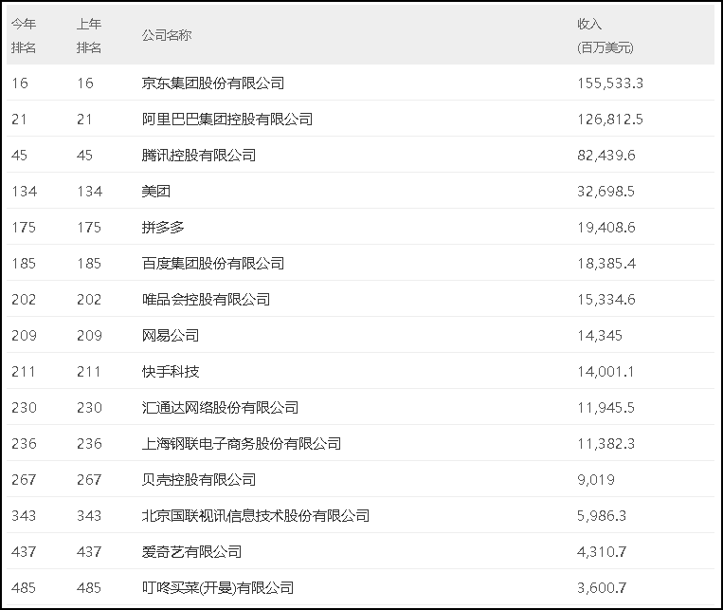Select company 叮咚买菜(开曼)有限公司
723x610 pixels.
(x=218, y=587)
